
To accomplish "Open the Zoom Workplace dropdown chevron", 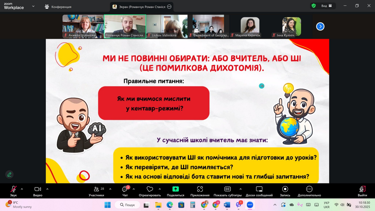I will point(34,6).
